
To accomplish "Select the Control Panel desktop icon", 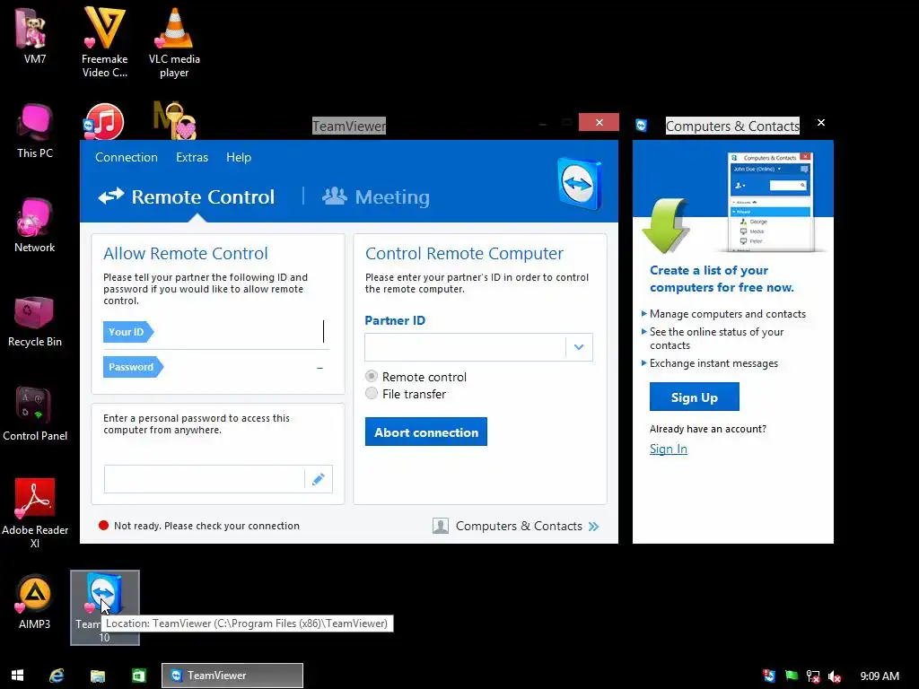I will (x=35, y=414).
